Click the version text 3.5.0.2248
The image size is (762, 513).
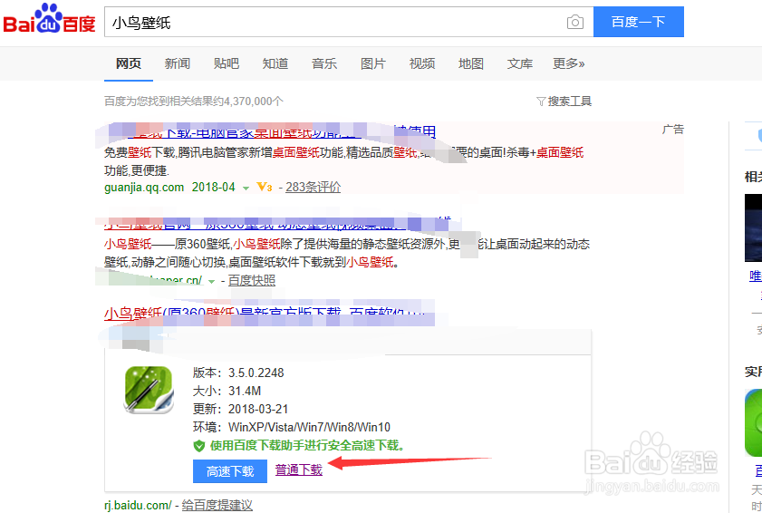click(256, 373)
